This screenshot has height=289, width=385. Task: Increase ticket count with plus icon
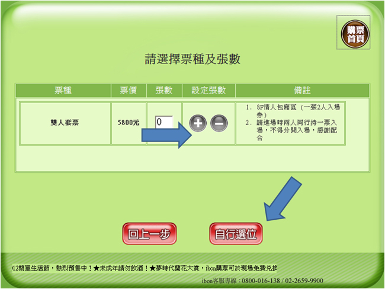198,123
